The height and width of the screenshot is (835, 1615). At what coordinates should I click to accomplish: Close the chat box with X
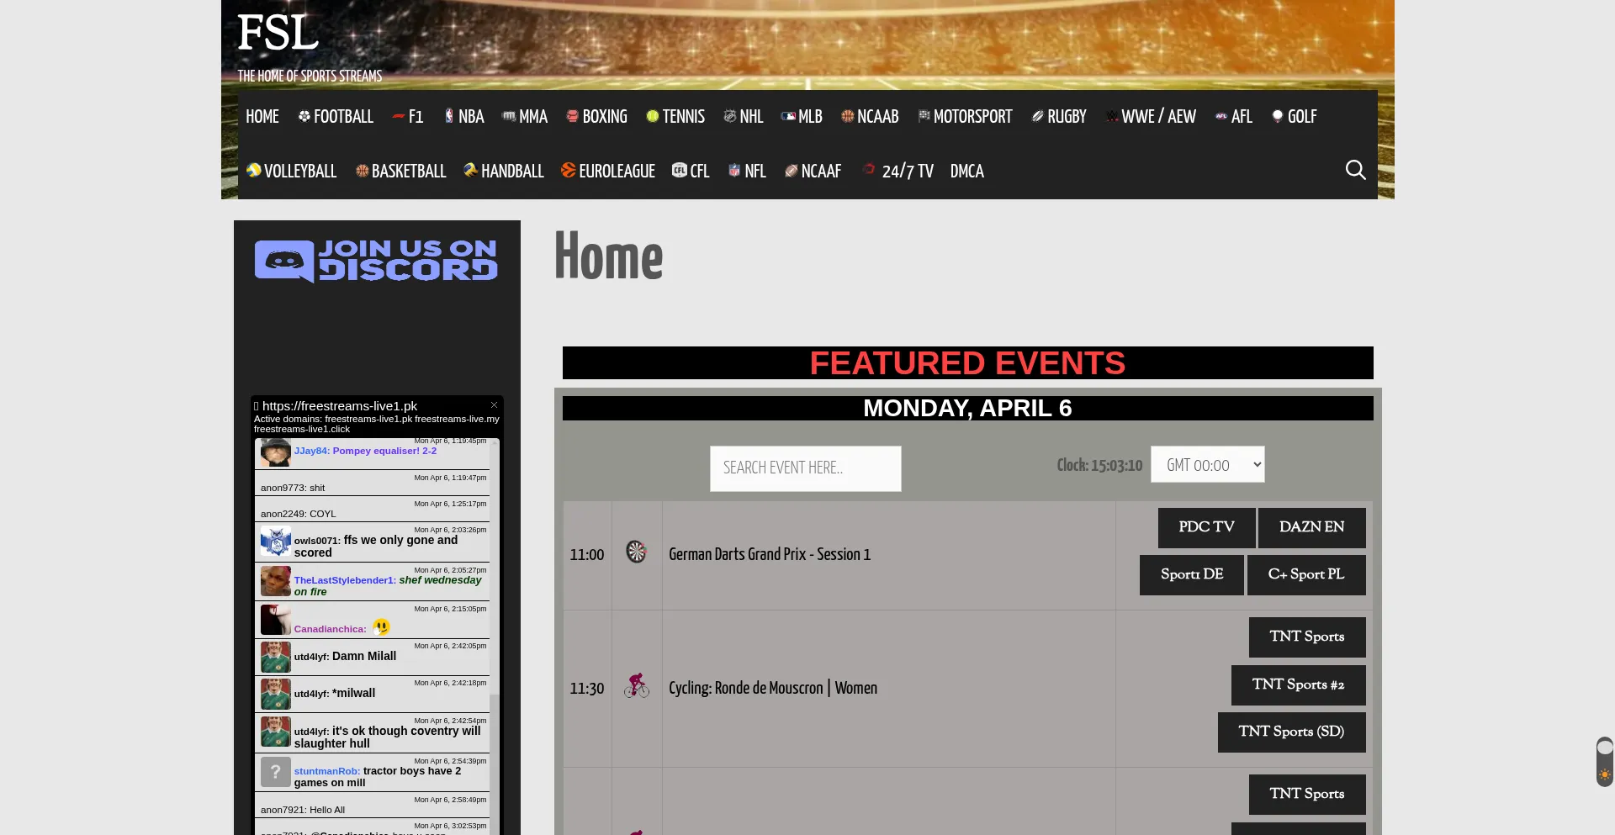(x=495, y=405)
